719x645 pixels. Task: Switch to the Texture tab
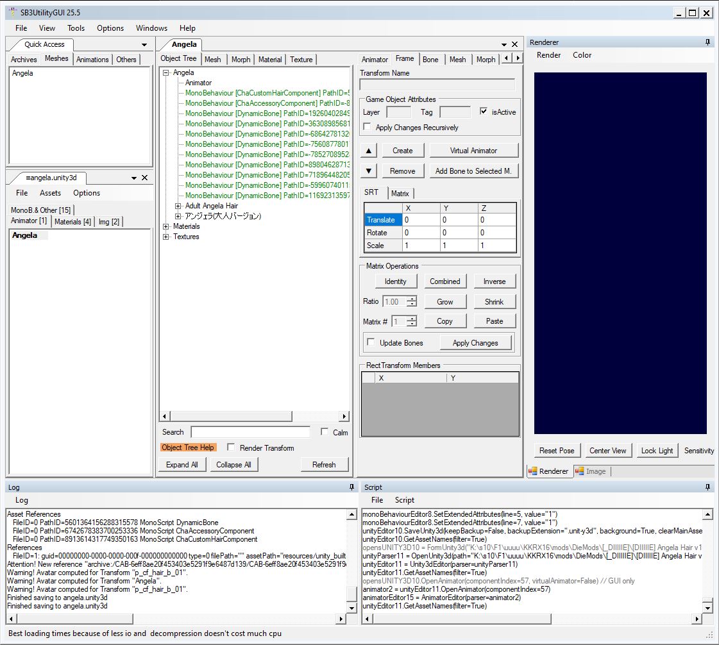pyautogui.click(x=301, y=60)
